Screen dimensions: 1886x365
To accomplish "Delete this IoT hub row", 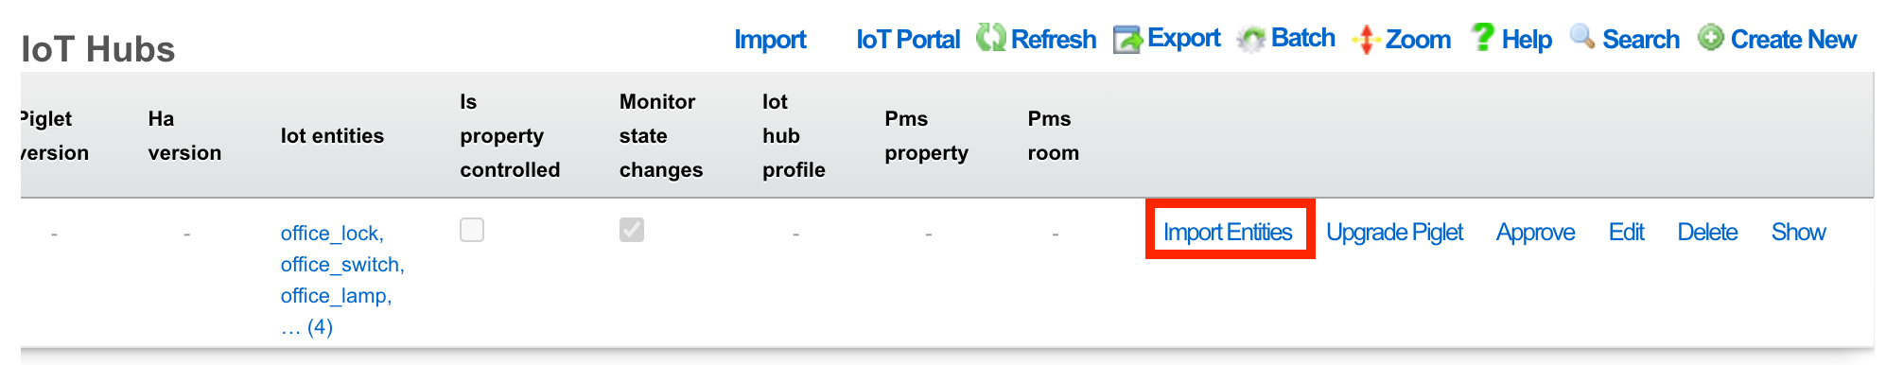I will click(1707, 233).
